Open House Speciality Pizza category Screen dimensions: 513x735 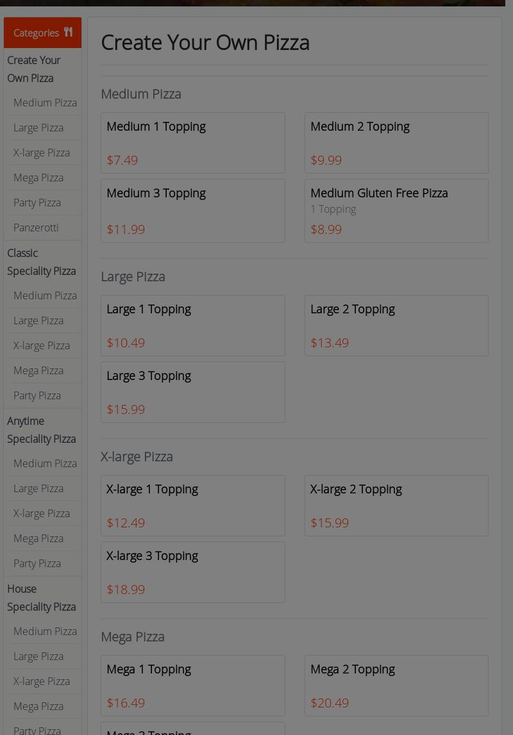tap(41, 598)
